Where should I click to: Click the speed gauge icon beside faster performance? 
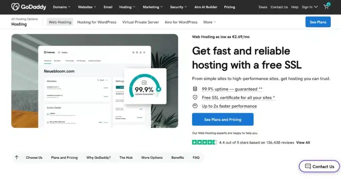[x=195, y=106]
